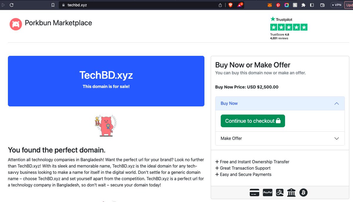353x202 pixels.
Task: Expand Free and Instant Ownership Transfer
Action: coord(252,162)
